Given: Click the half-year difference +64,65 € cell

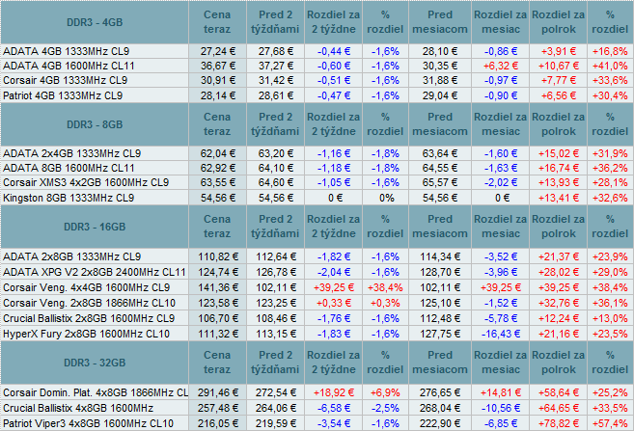Looking at the screenshot, I should click(559, 408).
